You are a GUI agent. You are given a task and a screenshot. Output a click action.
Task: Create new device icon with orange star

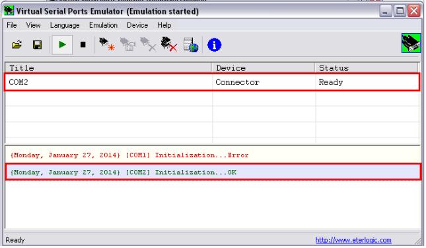coord(106,44)
